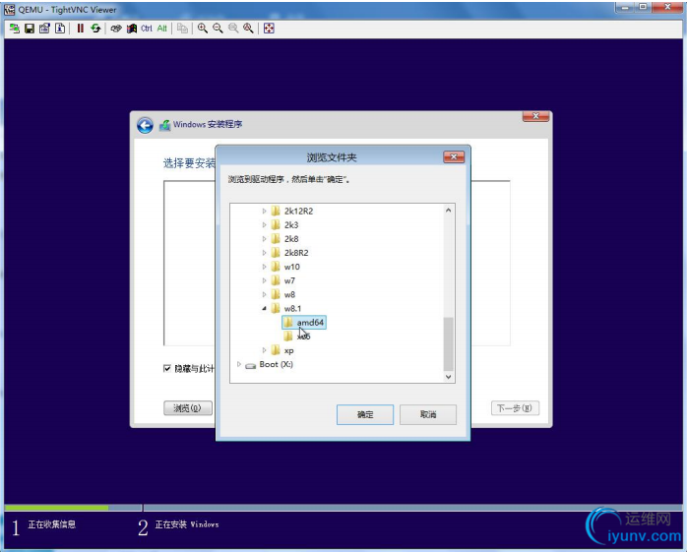Click the Refresh screen icon

pos(95,29)
